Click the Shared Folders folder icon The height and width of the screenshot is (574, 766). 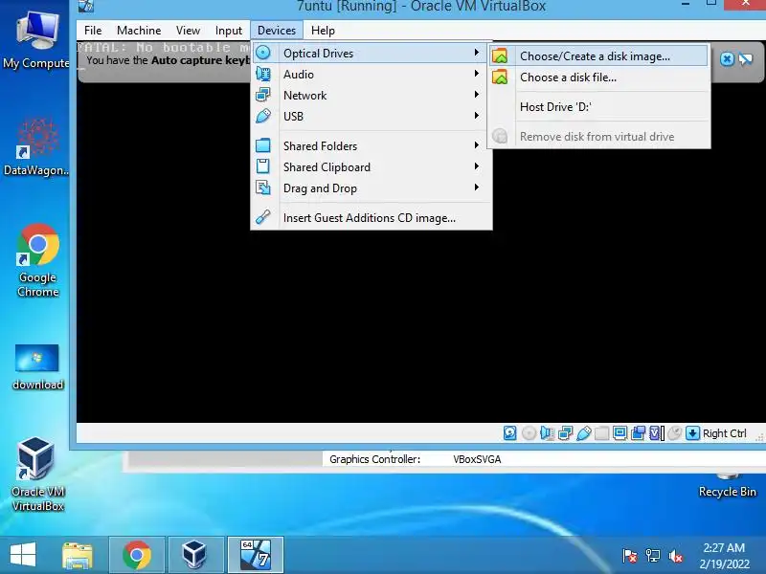(262, 145)
